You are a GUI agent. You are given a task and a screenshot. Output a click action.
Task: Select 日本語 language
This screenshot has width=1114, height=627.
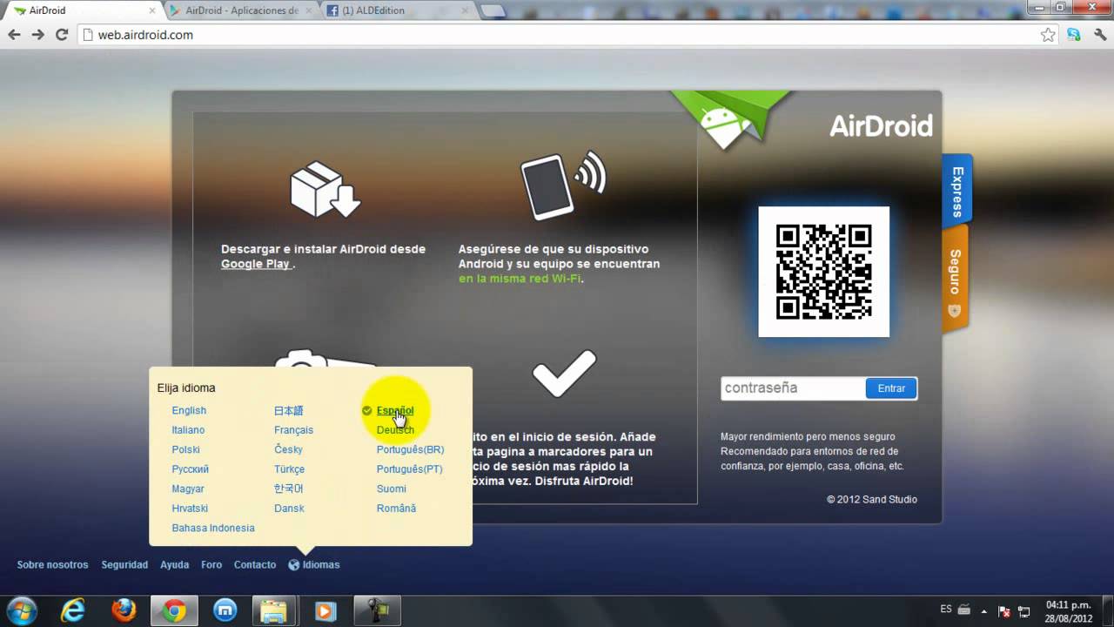(x=289, y=411)
